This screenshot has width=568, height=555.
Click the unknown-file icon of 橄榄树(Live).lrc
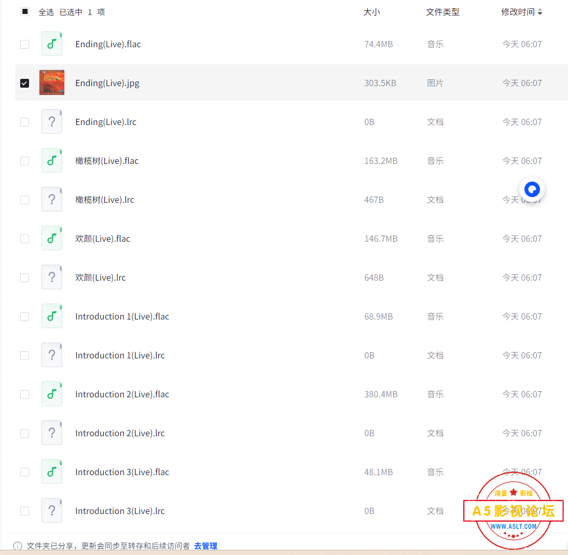(x=52, y=199)
